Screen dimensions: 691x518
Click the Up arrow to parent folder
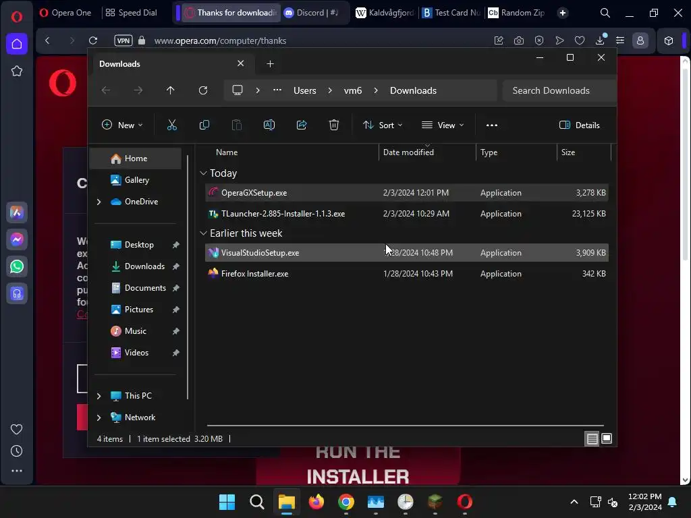[170, 90]
